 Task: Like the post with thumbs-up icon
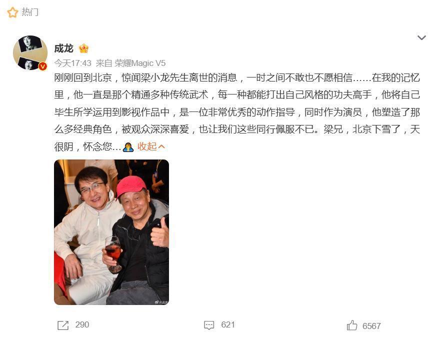[352, 325]
